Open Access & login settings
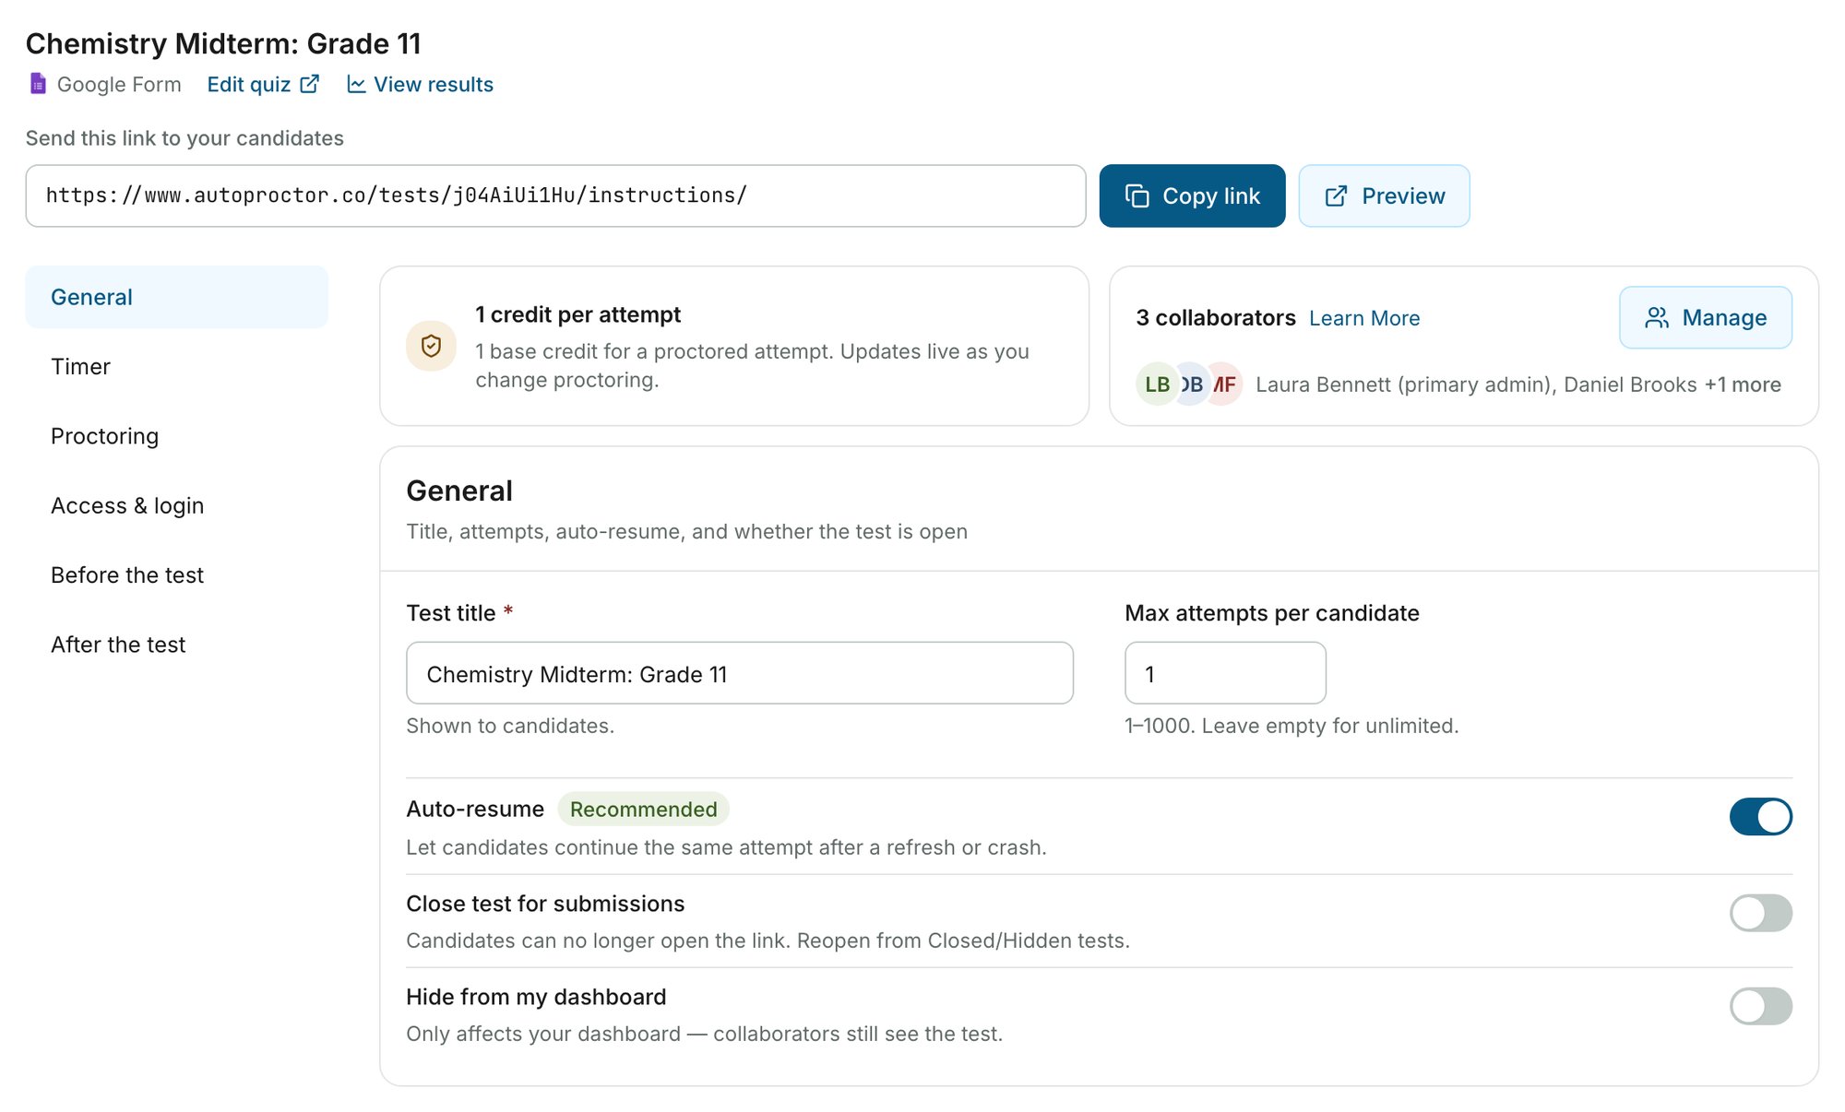 176,505
